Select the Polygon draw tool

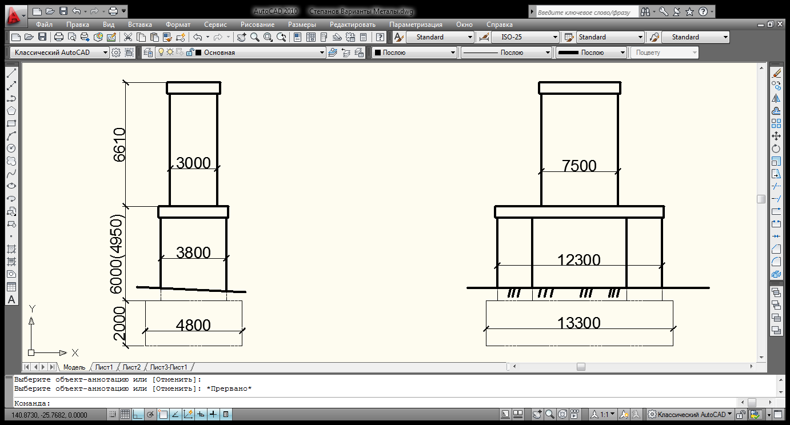coord(11,111)
